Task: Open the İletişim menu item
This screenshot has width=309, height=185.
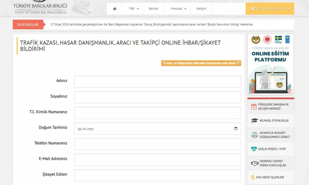Action: tap(201, 9)
